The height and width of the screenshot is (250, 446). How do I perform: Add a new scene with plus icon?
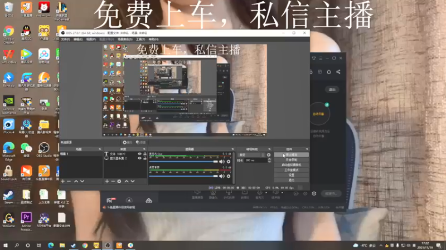point(63,181)
